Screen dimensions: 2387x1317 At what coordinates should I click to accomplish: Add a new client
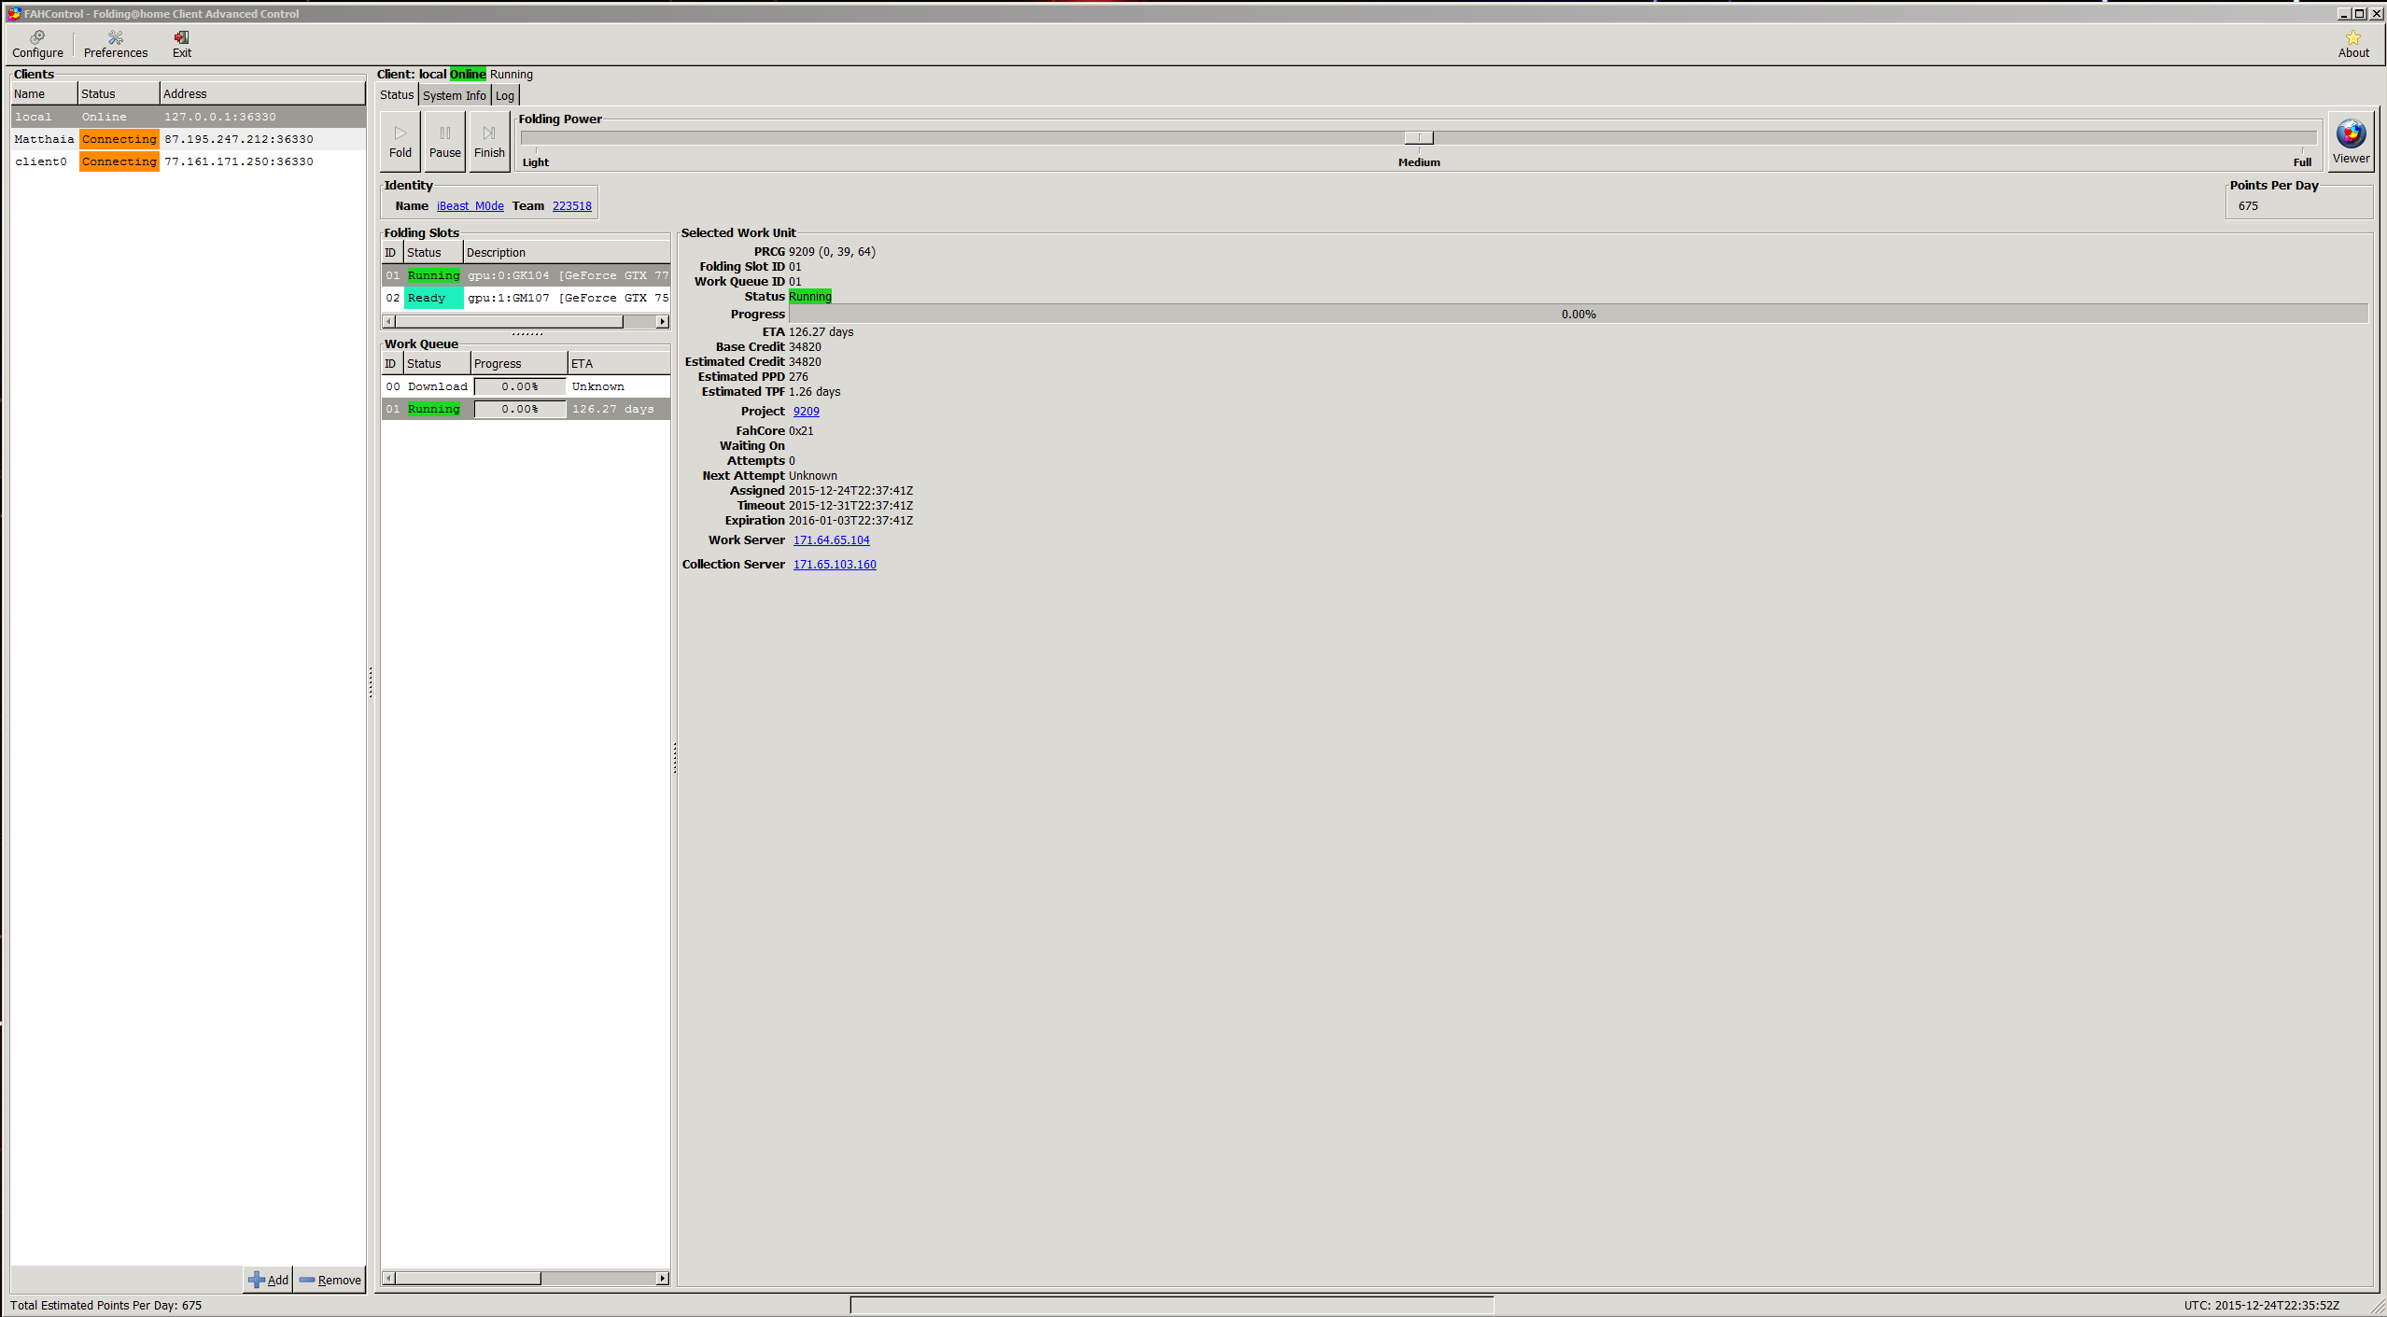[269, 1280]
